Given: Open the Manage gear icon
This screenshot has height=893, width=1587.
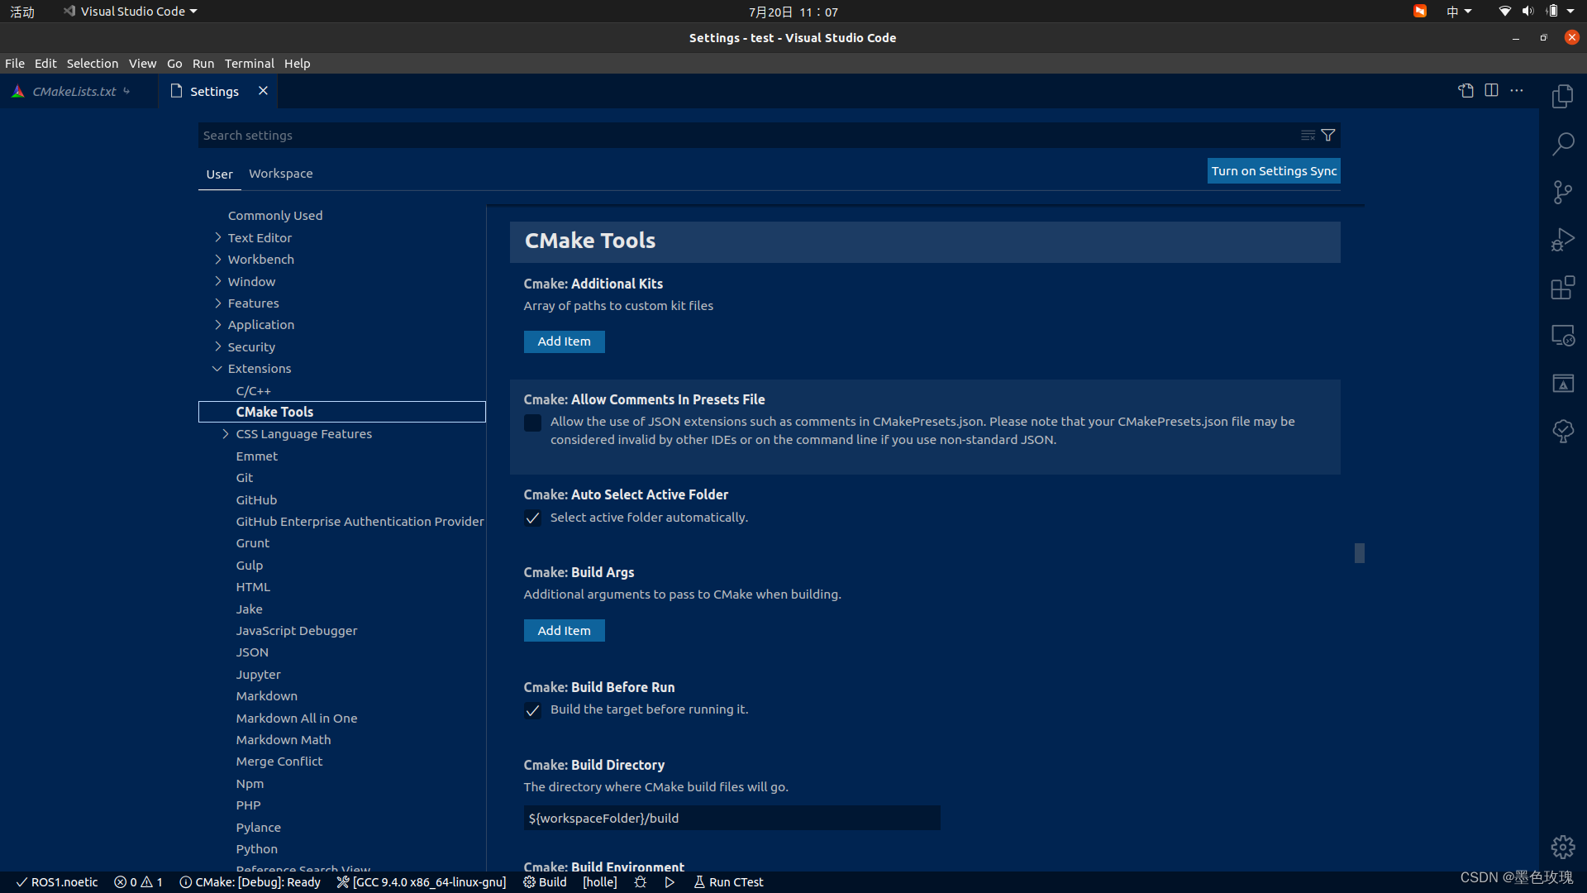Looking at the screenshot, I should 1562,847.
